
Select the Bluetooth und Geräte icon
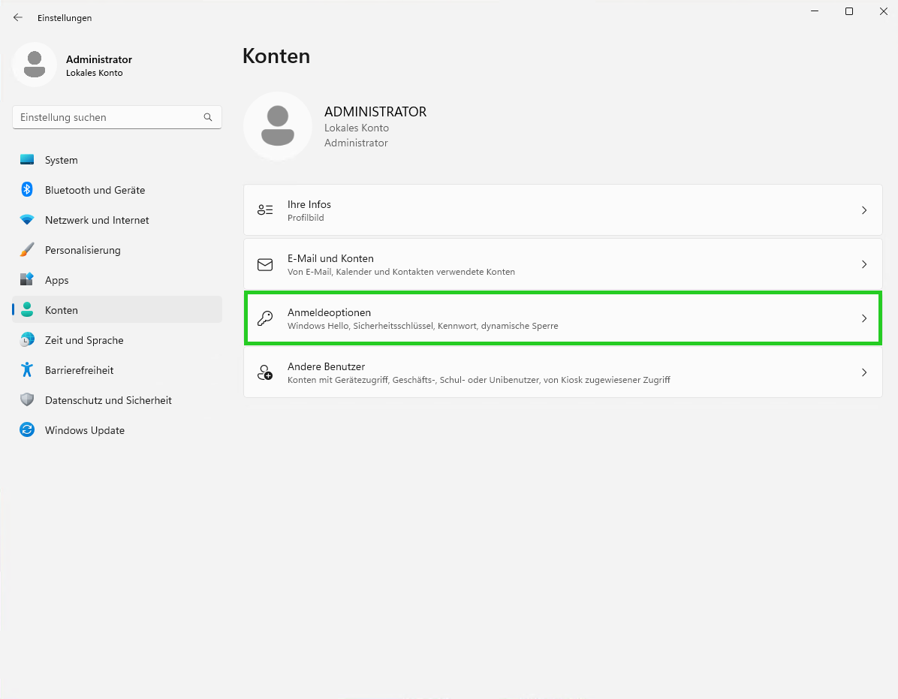coord(27,190)
